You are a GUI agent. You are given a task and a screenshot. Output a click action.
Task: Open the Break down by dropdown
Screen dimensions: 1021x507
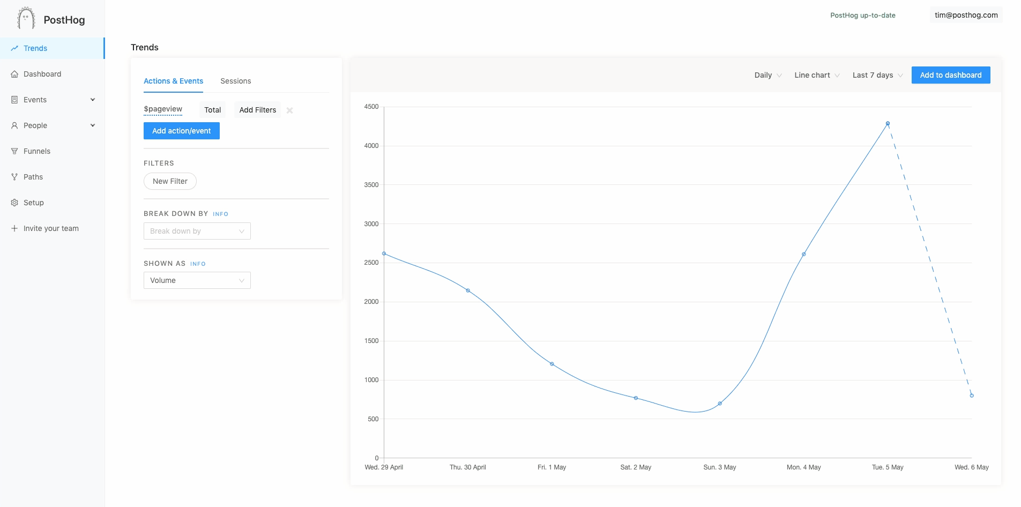pyautogui.click(x=197, y=231)
